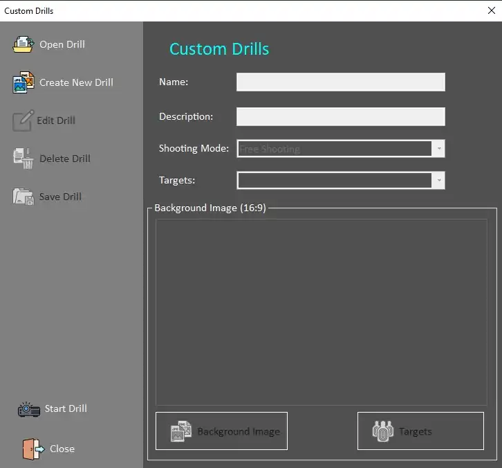The width and height of the screenshot is (502, 468).
Task: Expand the Shooting Mode dropdown arrow
Action: click(x=438, y=149)
